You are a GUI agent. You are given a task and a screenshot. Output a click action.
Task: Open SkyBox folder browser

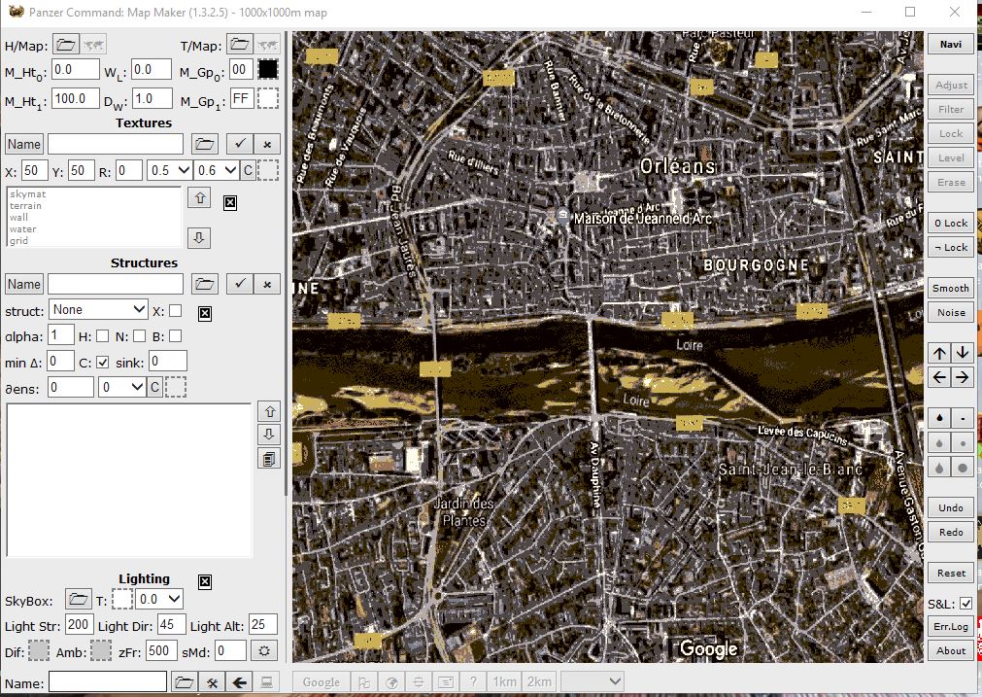point(79,599)
